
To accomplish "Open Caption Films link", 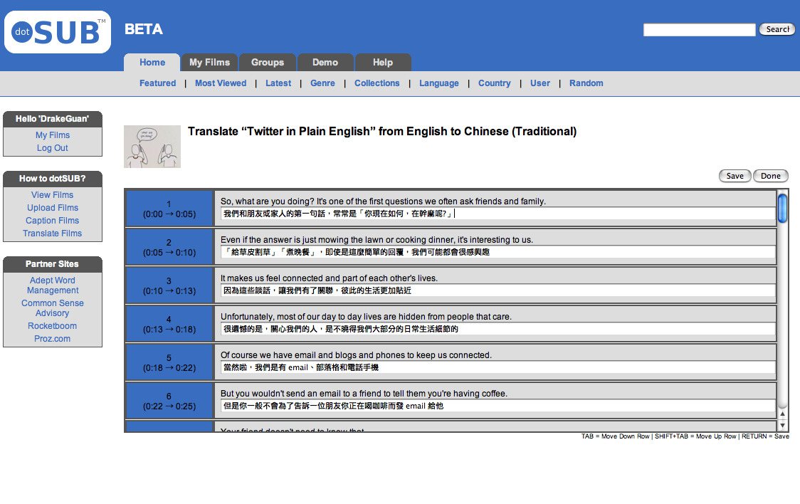I will pyautogui.click(x=52, y=221).
